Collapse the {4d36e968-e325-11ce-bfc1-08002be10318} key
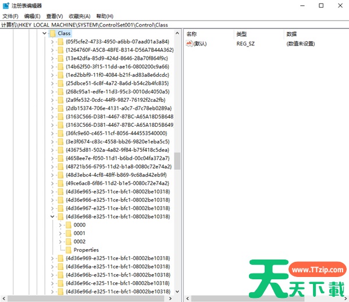This screenshot has height=302, width=349. [x=52, y=216]
